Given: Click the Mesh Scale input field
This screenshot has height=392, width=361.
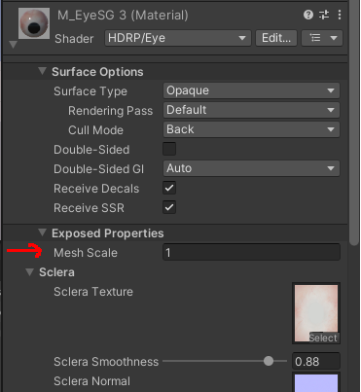Looking at the screenshot, I should tap(251, 252).
